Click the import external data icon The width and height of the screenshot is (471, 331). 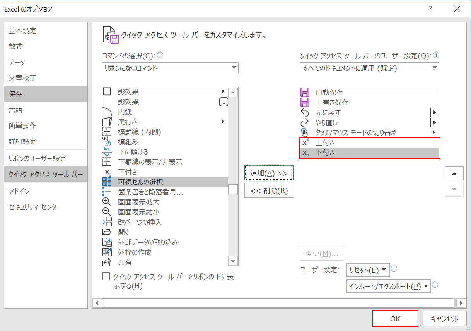107,242
